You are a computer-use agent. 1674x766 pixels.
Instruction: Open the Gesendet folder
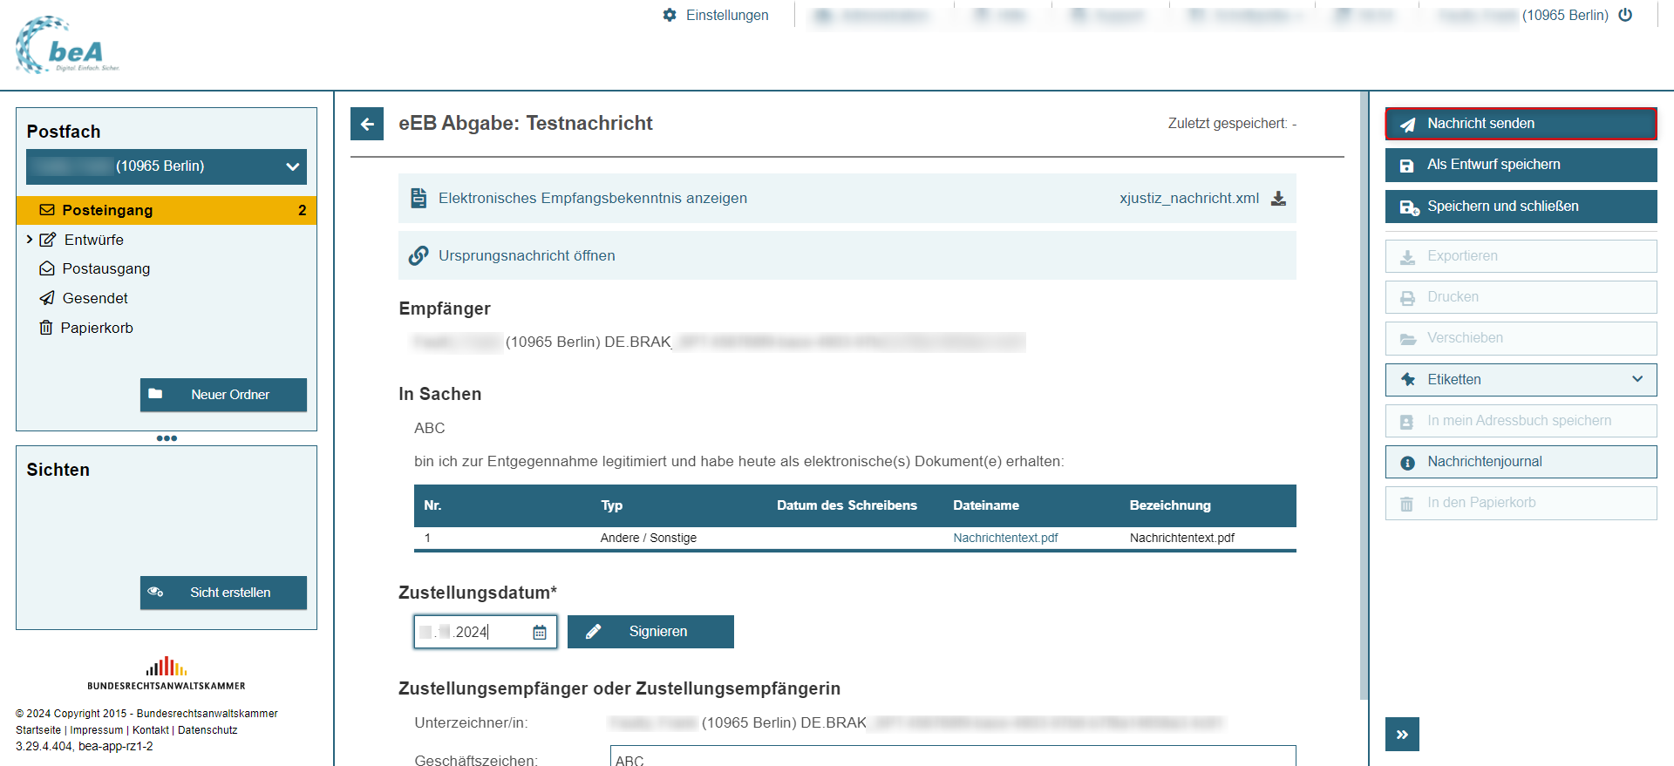tap(95, 298)
